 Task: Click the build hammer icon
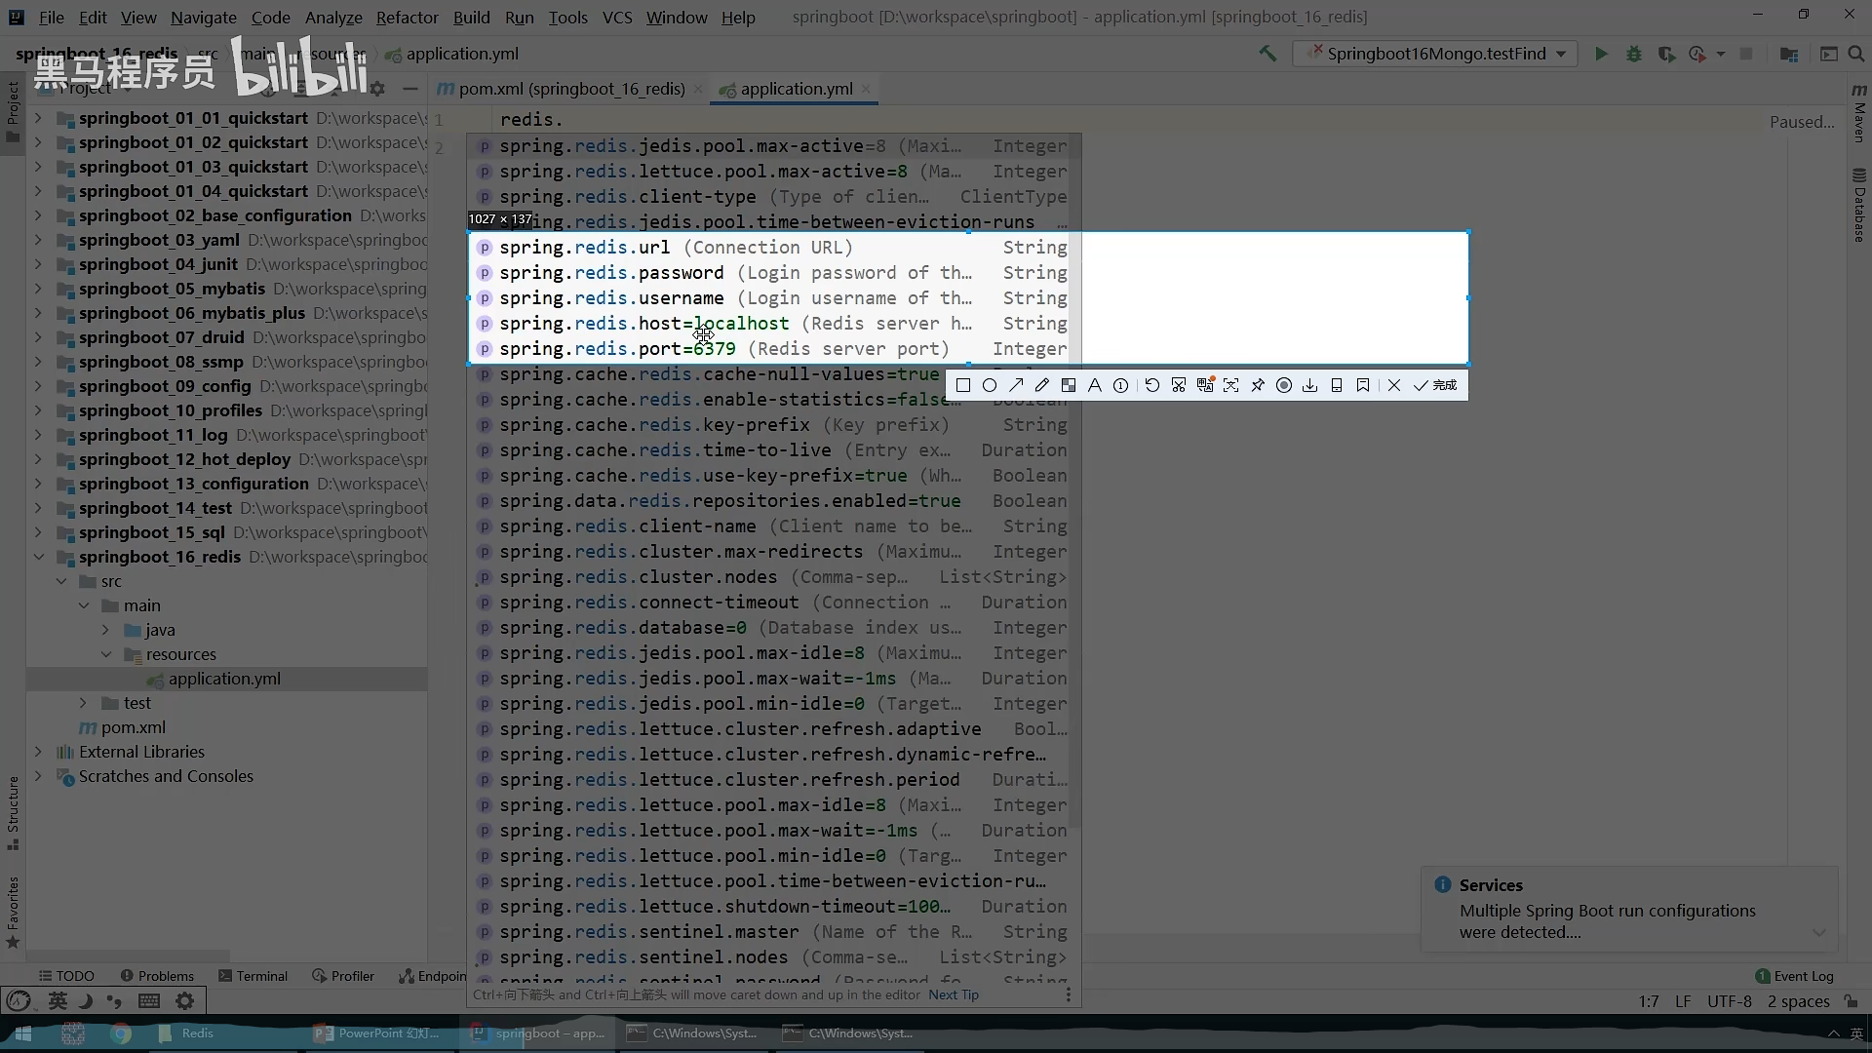click(1267, 55)
